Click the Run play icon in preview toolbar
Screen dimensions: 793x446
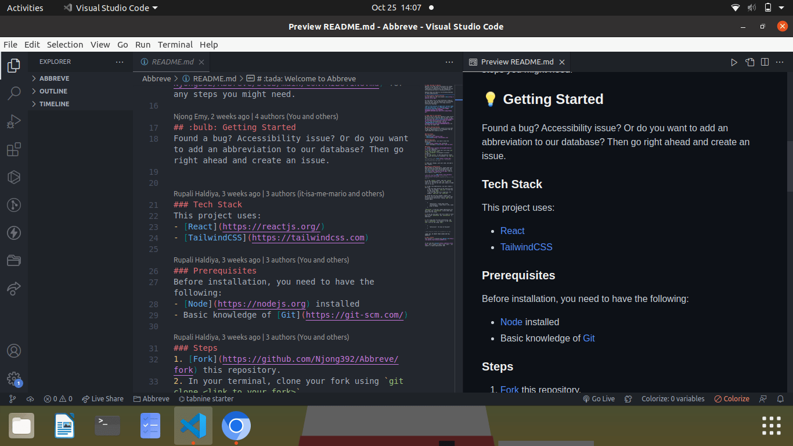[734, 62]
